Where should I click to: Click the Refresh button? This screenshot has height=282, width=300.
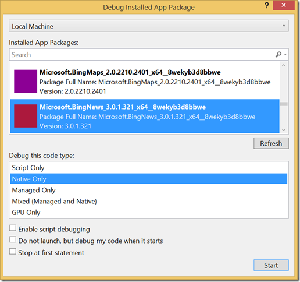pyautogui.click(x=271, y=143)
